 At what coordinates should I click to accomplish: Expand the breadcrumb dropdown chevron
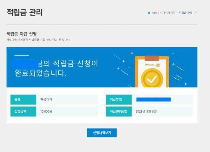pyautogui.click(x=196, y=13)
